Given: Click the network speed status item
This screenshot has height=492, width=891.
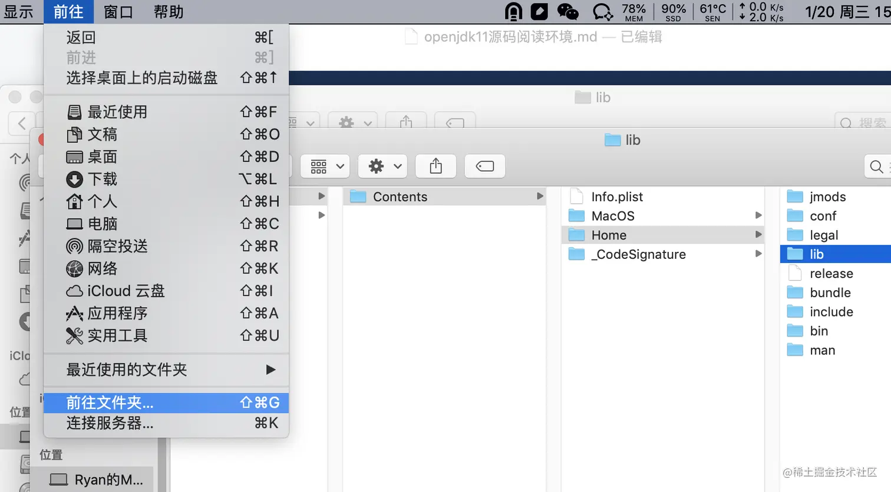Looking at the screenshot, I should 761,12.
